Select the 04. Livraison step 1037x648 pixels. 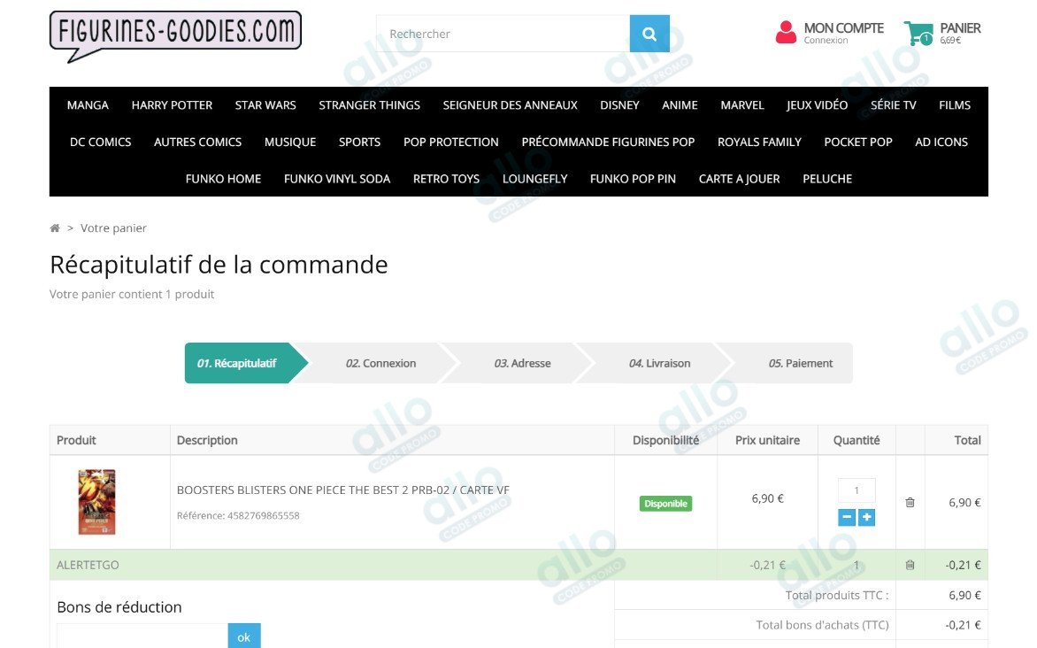659,363
